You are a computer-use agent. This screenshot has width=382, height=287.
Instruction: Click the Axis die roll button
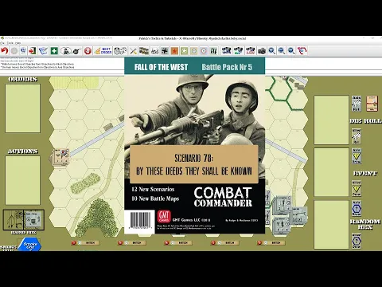point(357,104)
